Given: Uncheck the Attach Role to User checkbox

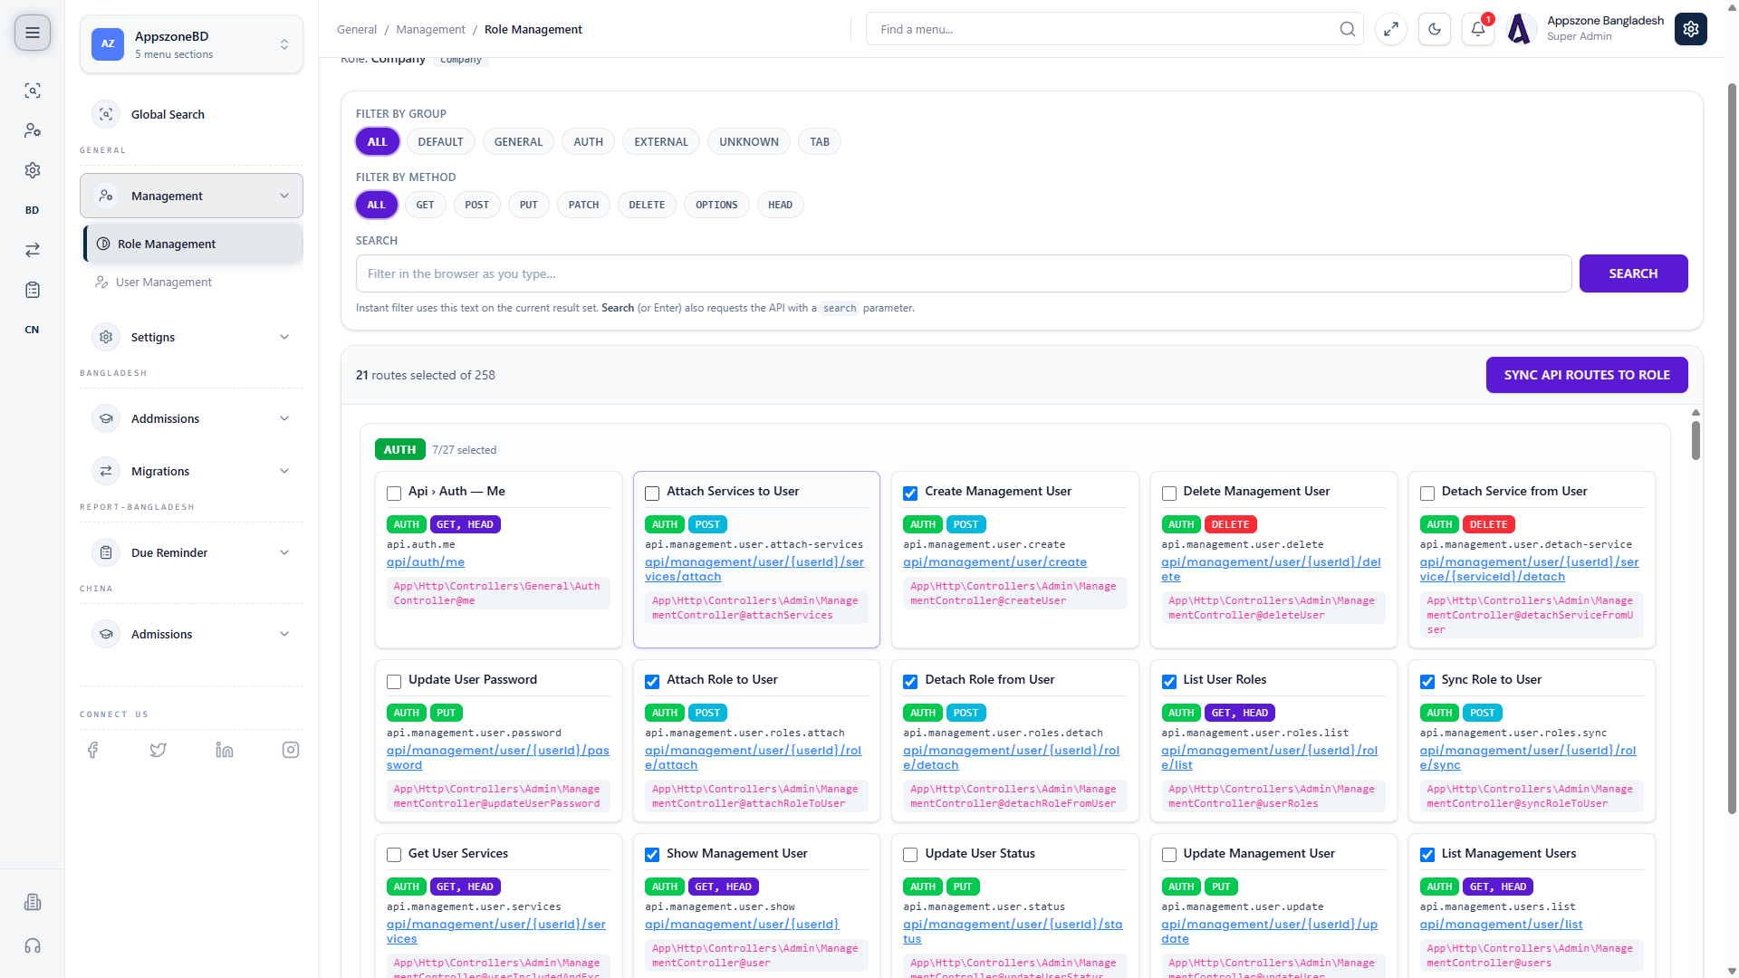Looking at the screenshot, I should pos(652,681).
